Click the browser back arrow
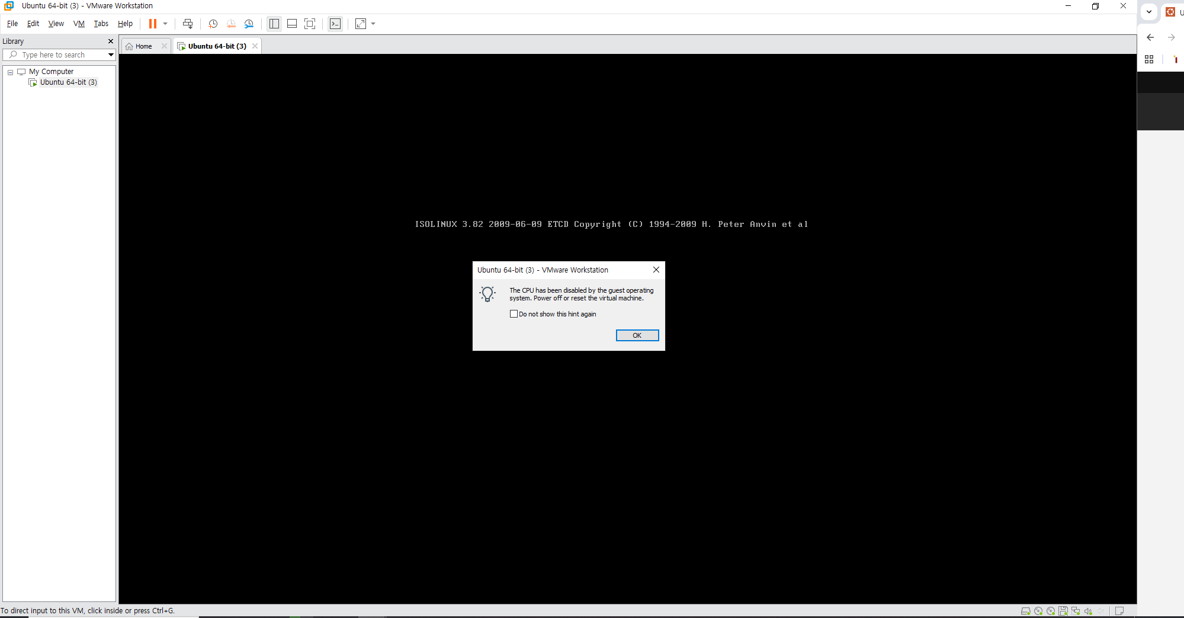Screen dimensions: 1184x618 1150,37
